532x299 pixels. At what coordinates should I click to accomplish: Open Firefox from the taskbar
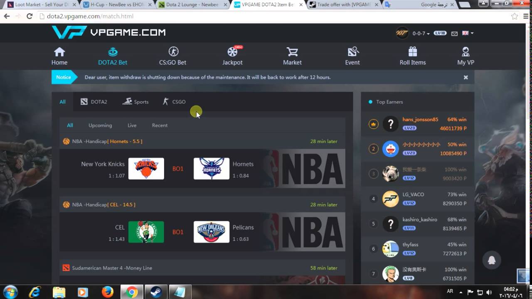(x=107, y=292)
